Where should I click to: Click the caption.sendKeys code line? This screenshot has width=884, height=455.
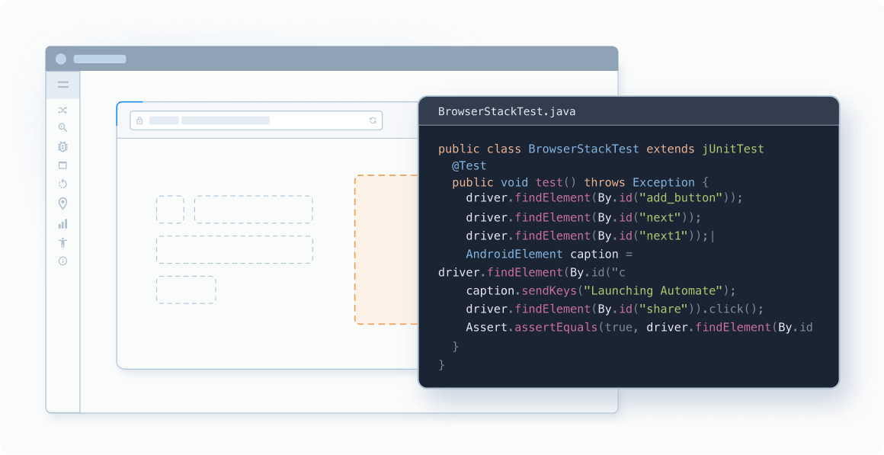click(598, 290)
